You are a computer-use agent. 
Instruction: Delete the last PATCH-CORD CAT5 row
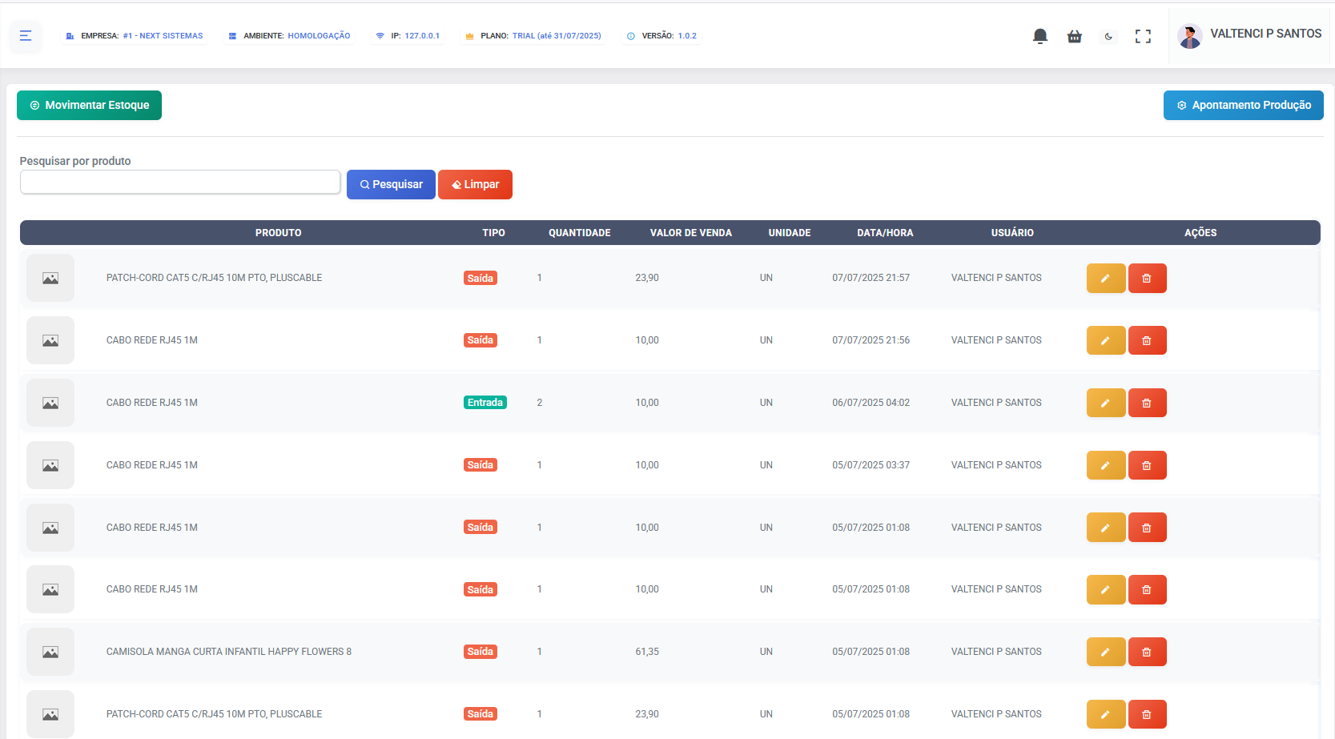(x=1147, y=714)
